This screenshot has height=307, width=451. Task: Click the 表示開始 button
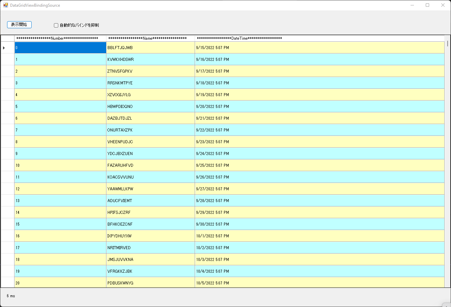19,25
